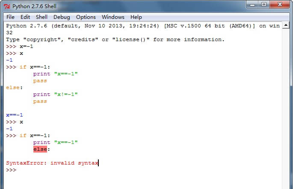Image resolution: width=293 pixels, height=189 pixels.
Task: Click the Python 2.7.6 version banner line
Action: 143,26
